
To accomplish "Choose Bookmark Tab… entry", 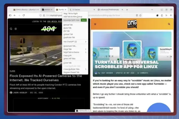I will tap(75, 46).
